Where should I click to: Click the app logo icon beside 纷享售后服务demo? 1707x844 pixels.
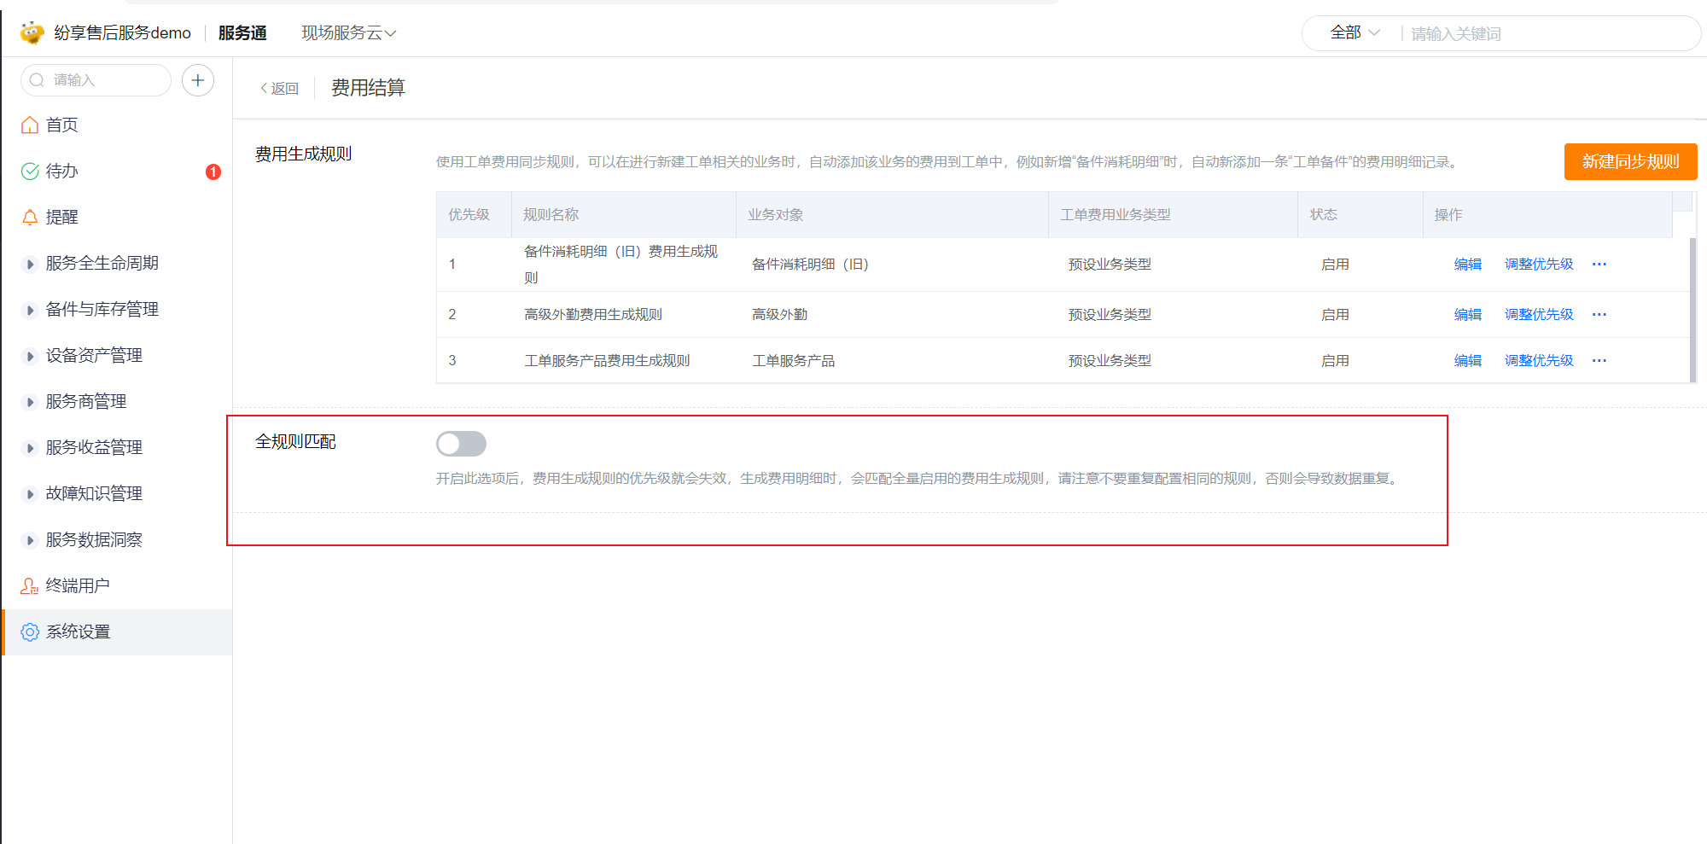pos(32,32)
